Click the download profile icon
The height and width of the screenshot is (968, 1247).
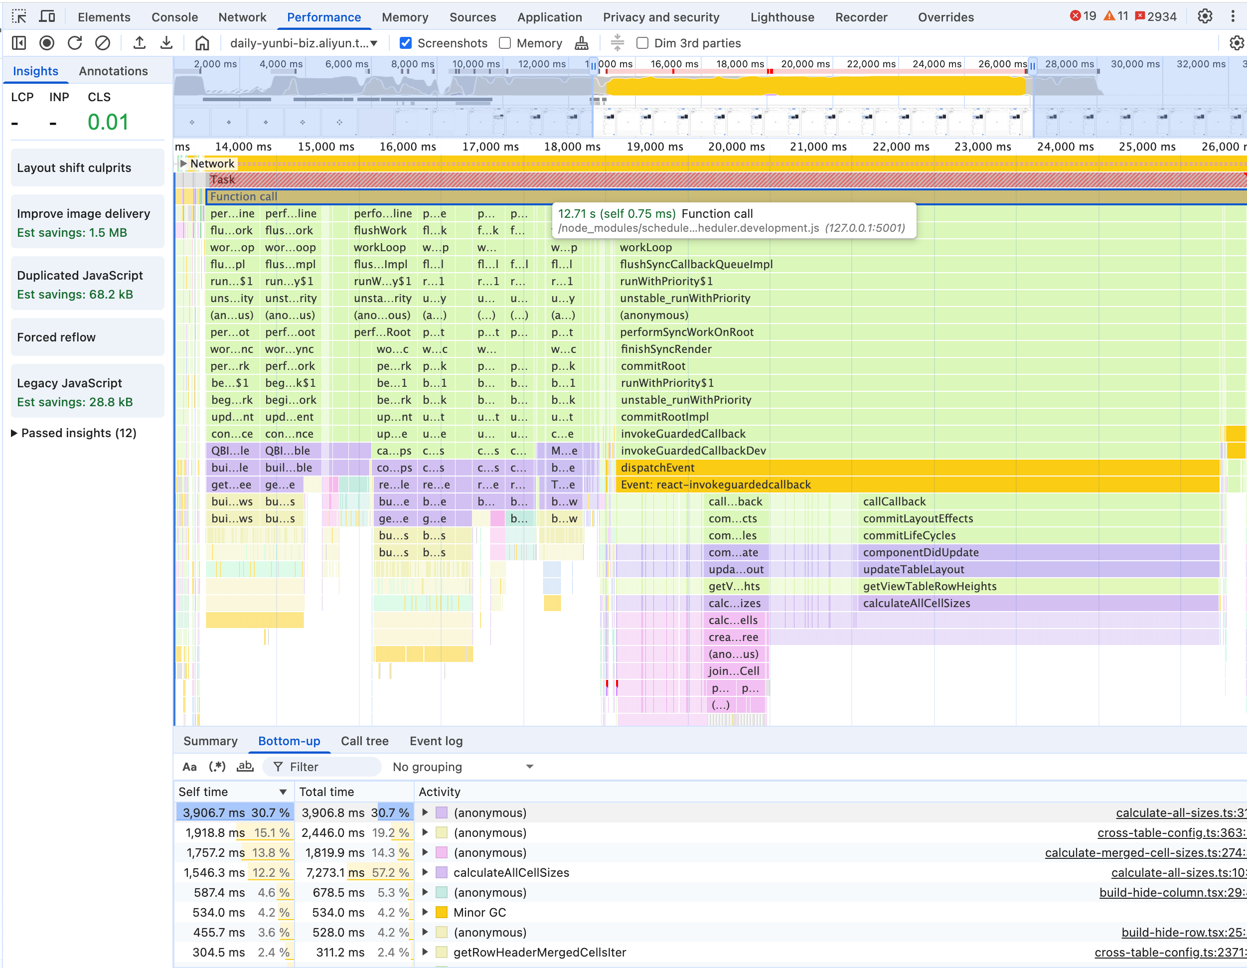(x=166, y=43)
